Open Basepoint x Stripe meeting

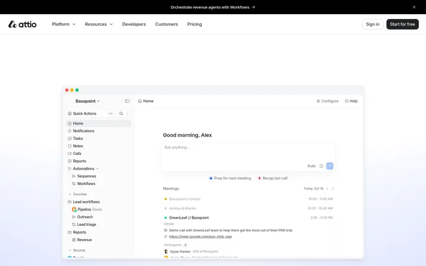click(248, 199)
